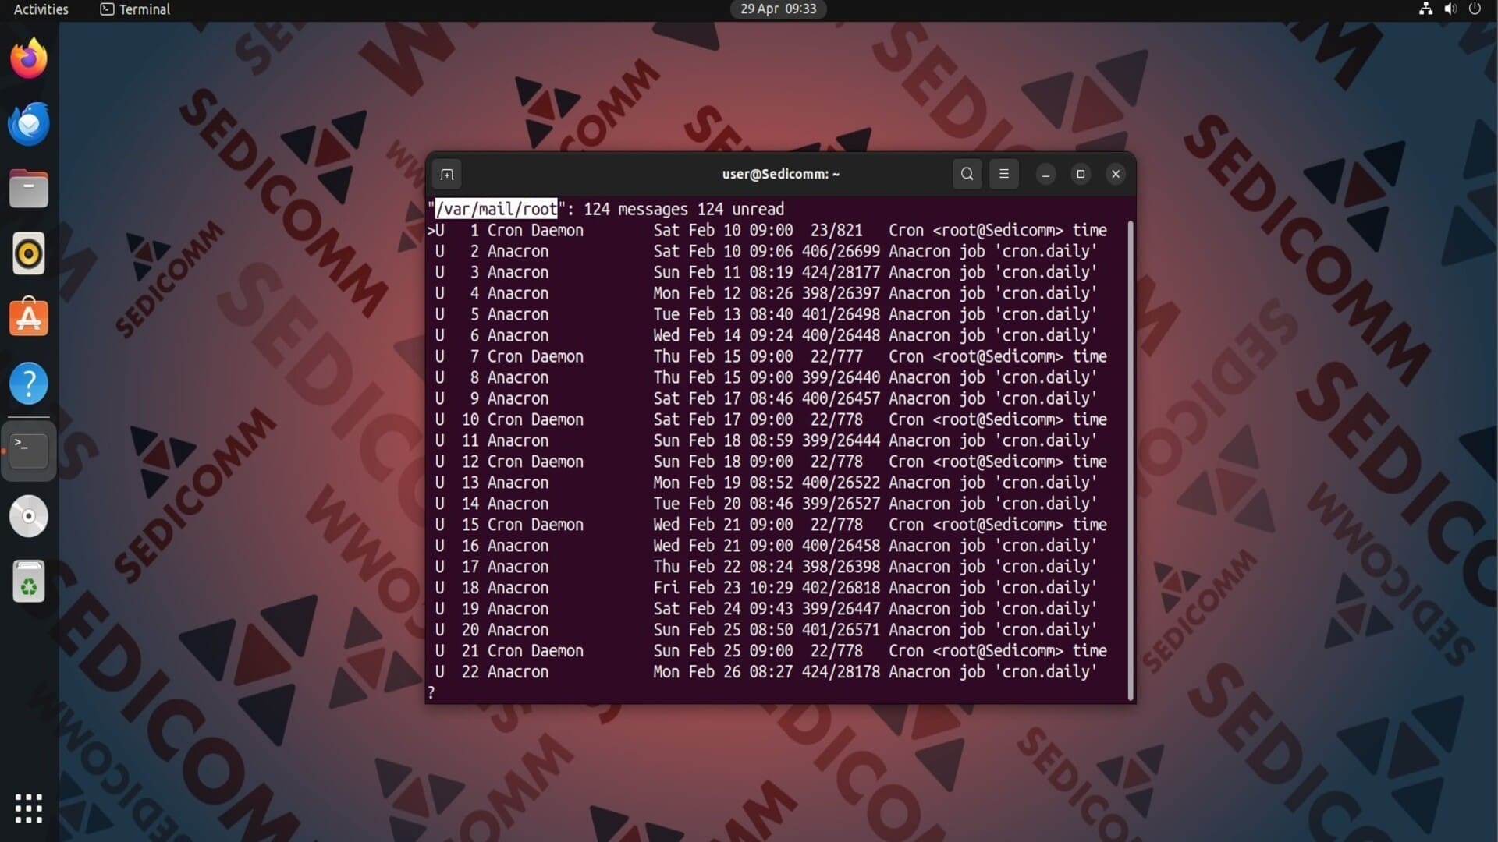Launch Firefox from the dock

coord(29,59)
